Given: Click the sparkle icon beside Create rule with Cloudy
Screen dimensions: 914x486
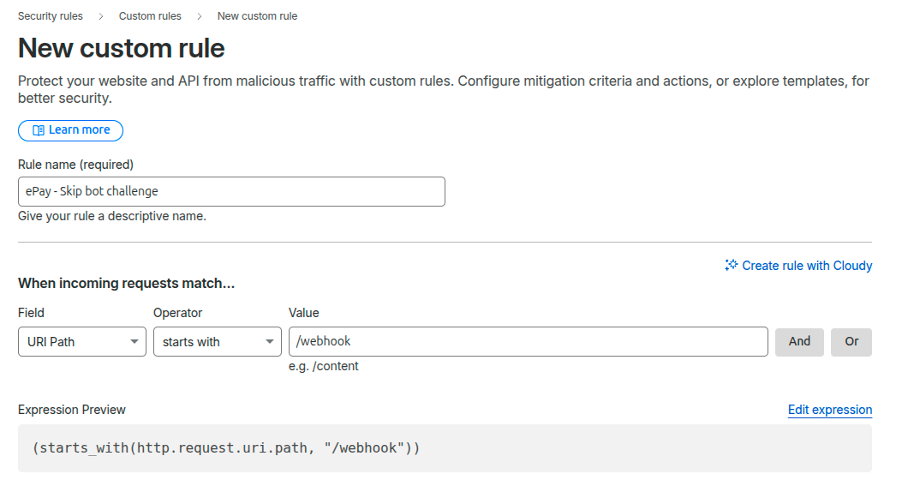Looking at the screenshot, I should (731, 266).
